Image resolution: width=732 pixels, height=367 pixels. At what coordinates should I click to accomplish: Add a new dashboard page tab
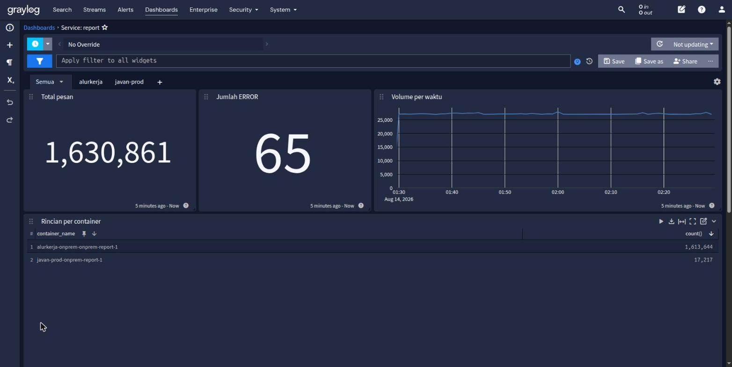point(160,82)
